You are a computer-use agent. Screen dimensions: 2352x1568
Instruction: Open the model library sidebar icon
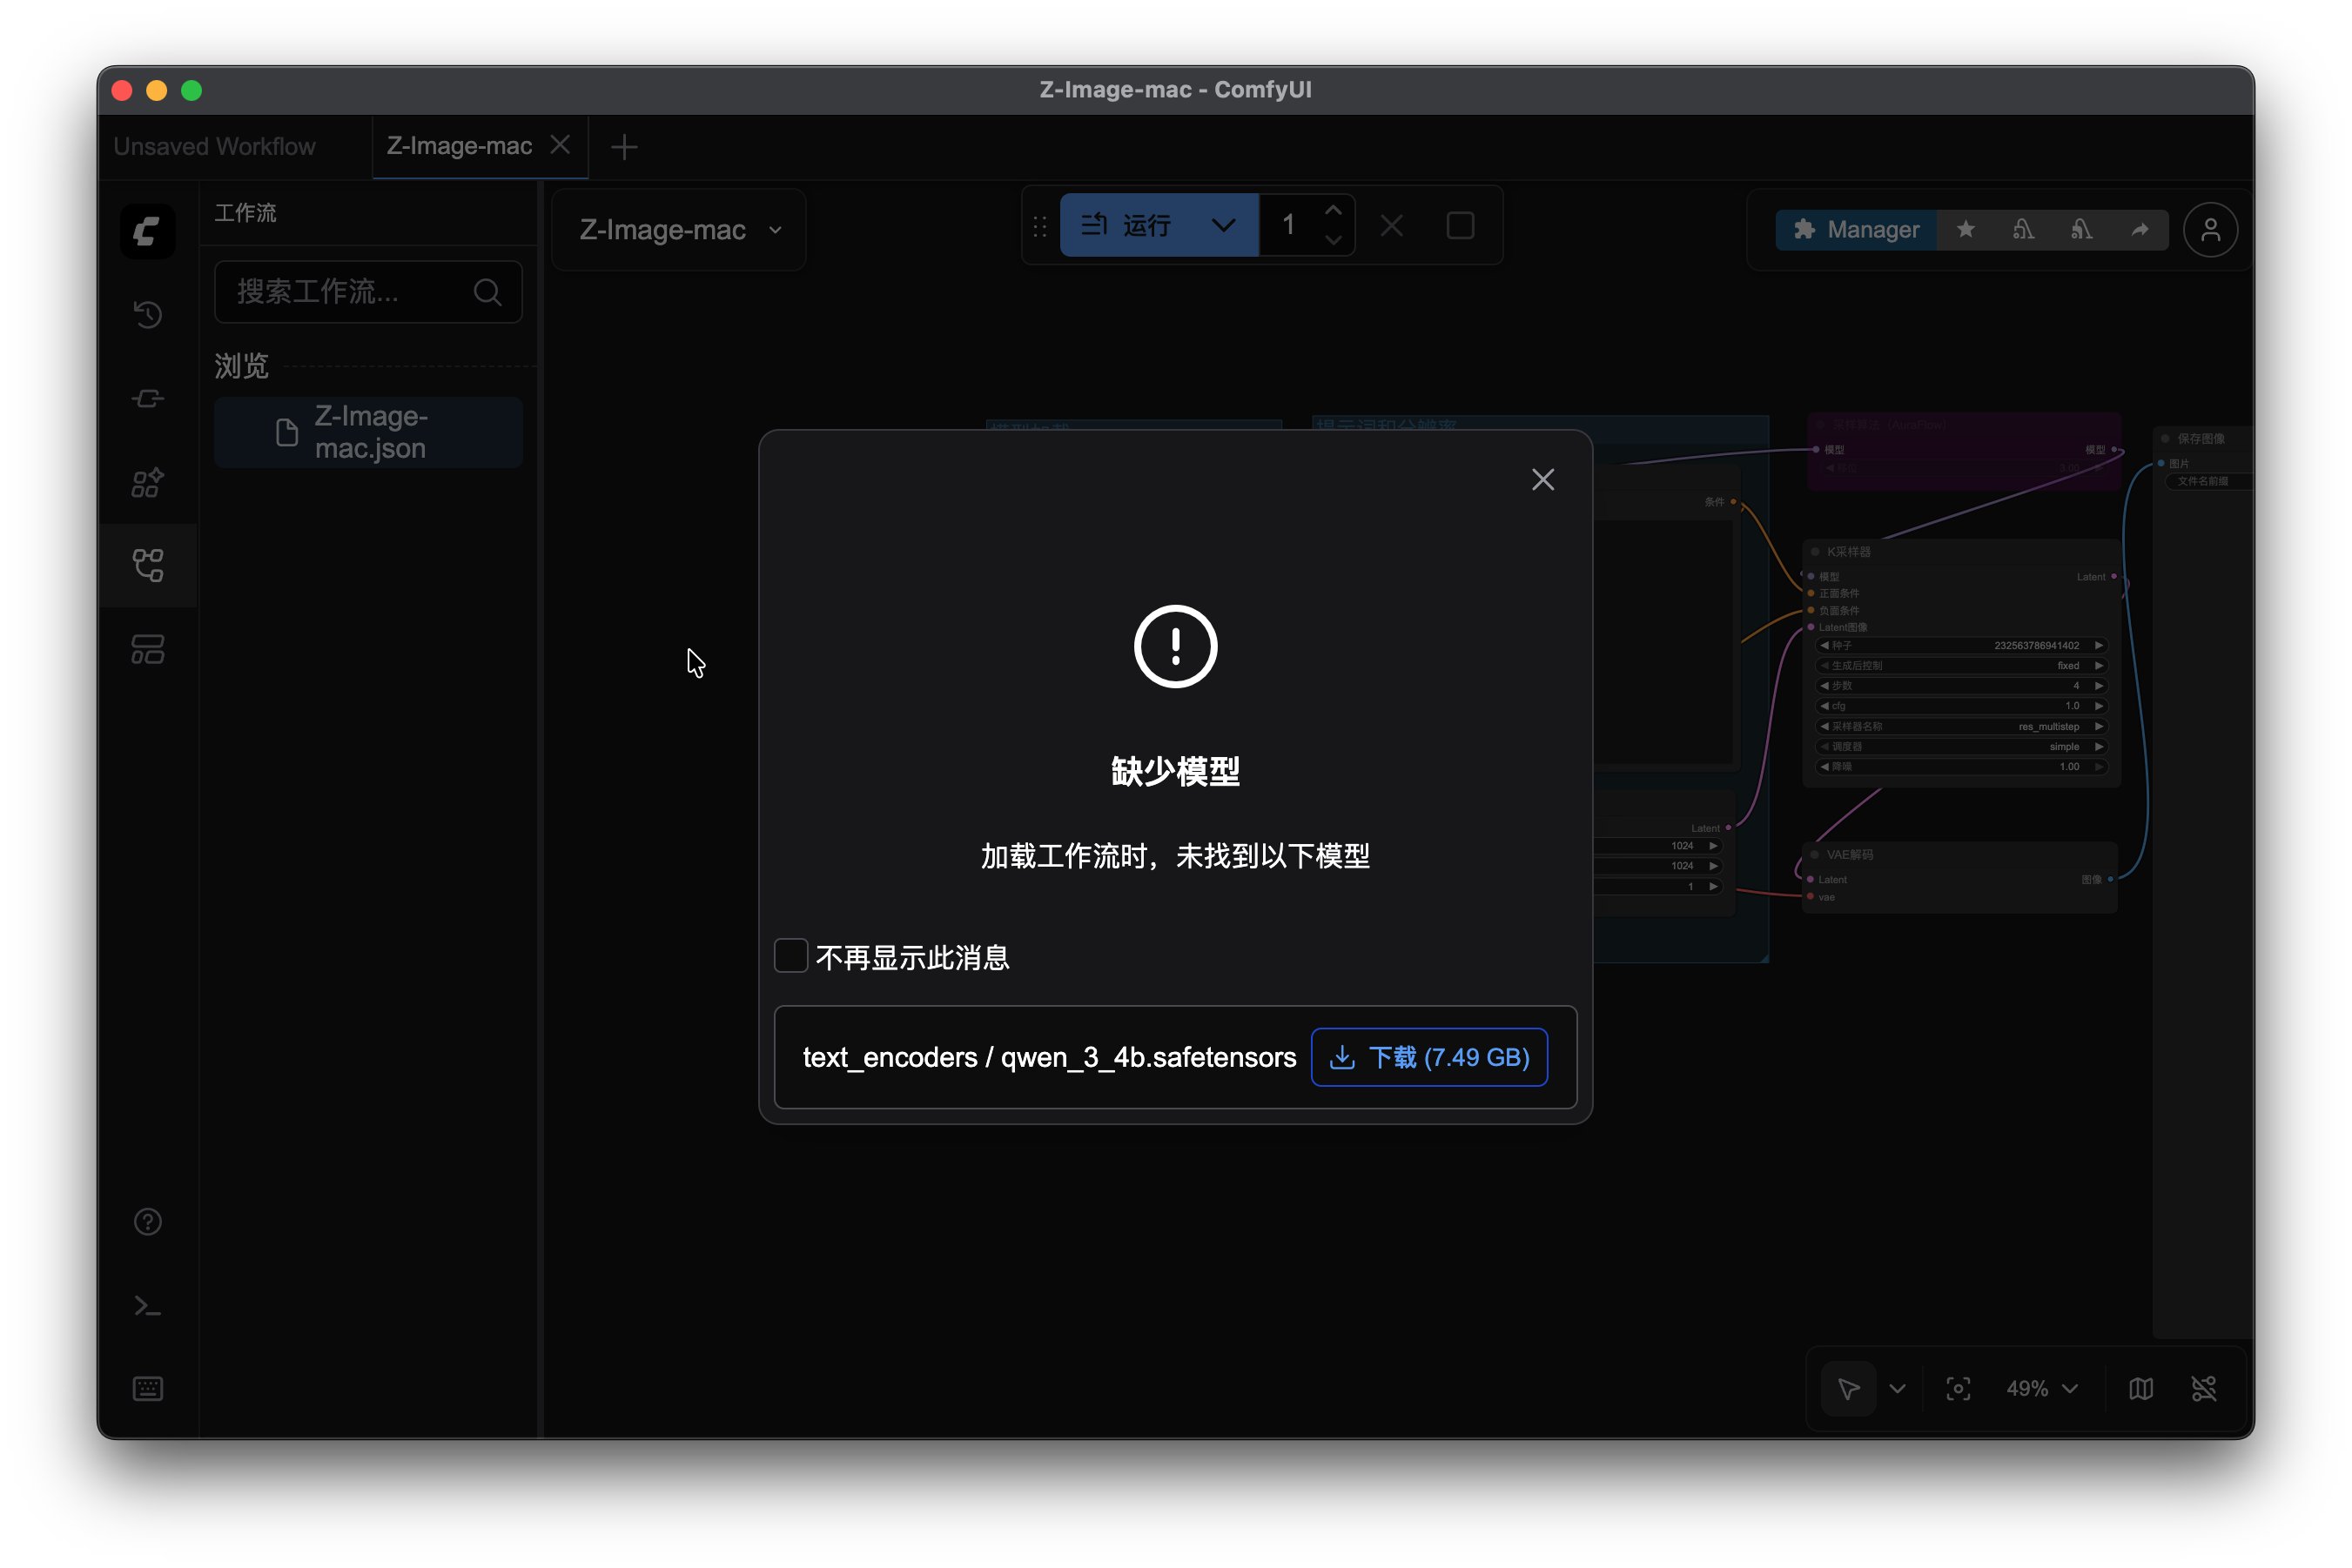[x=148, y=483]
